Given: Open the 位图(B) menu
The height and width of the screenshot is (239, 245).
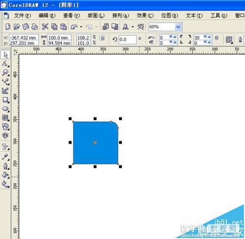Looking at the screenshot, I should [x=170, y=16].
